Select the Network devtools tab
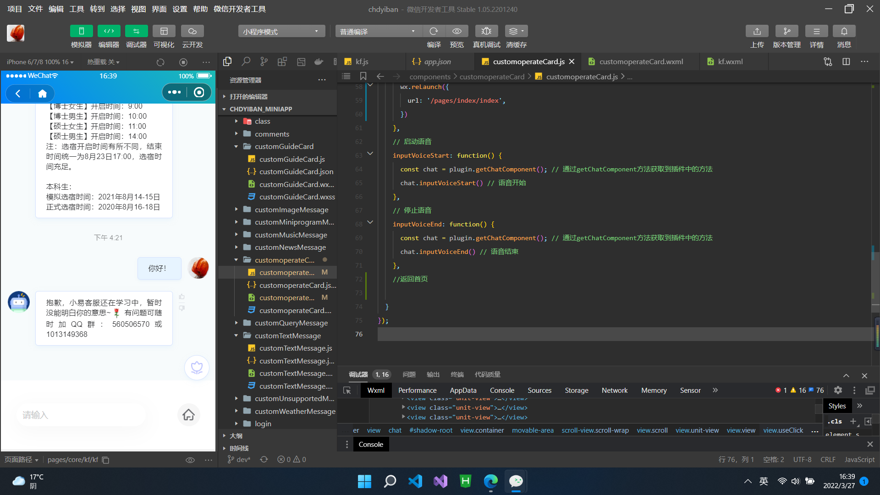Viewport: 880px width, 495px height. click(614, 390)
